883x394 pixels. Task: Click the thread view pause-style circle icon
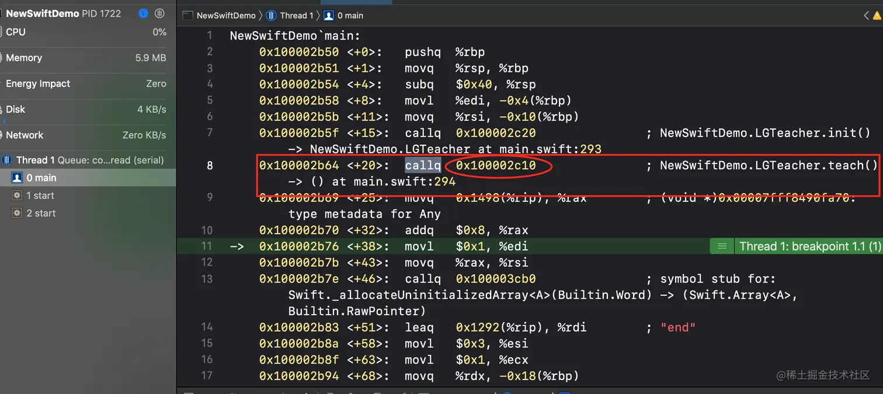click(x=159, y=13)
